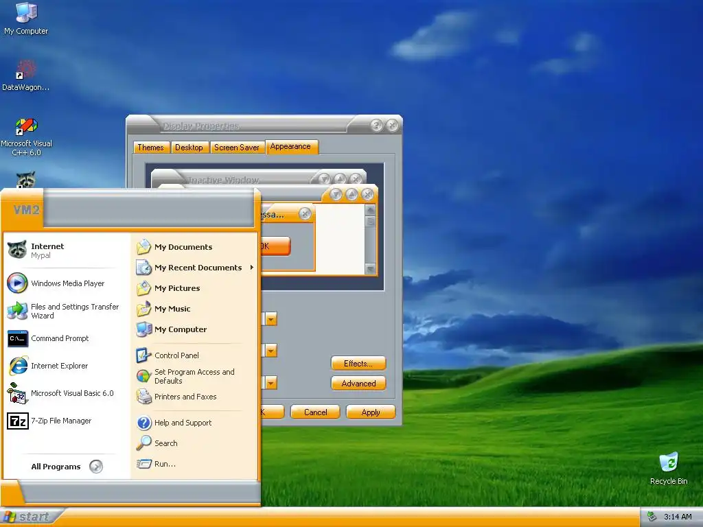Click Apply in Display Properties
Viewport: 703px width, 527px height.
tap(371, 412)
